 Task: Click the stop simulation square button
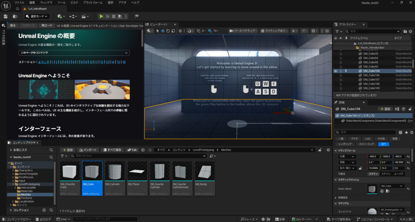(x=113, y=16)
